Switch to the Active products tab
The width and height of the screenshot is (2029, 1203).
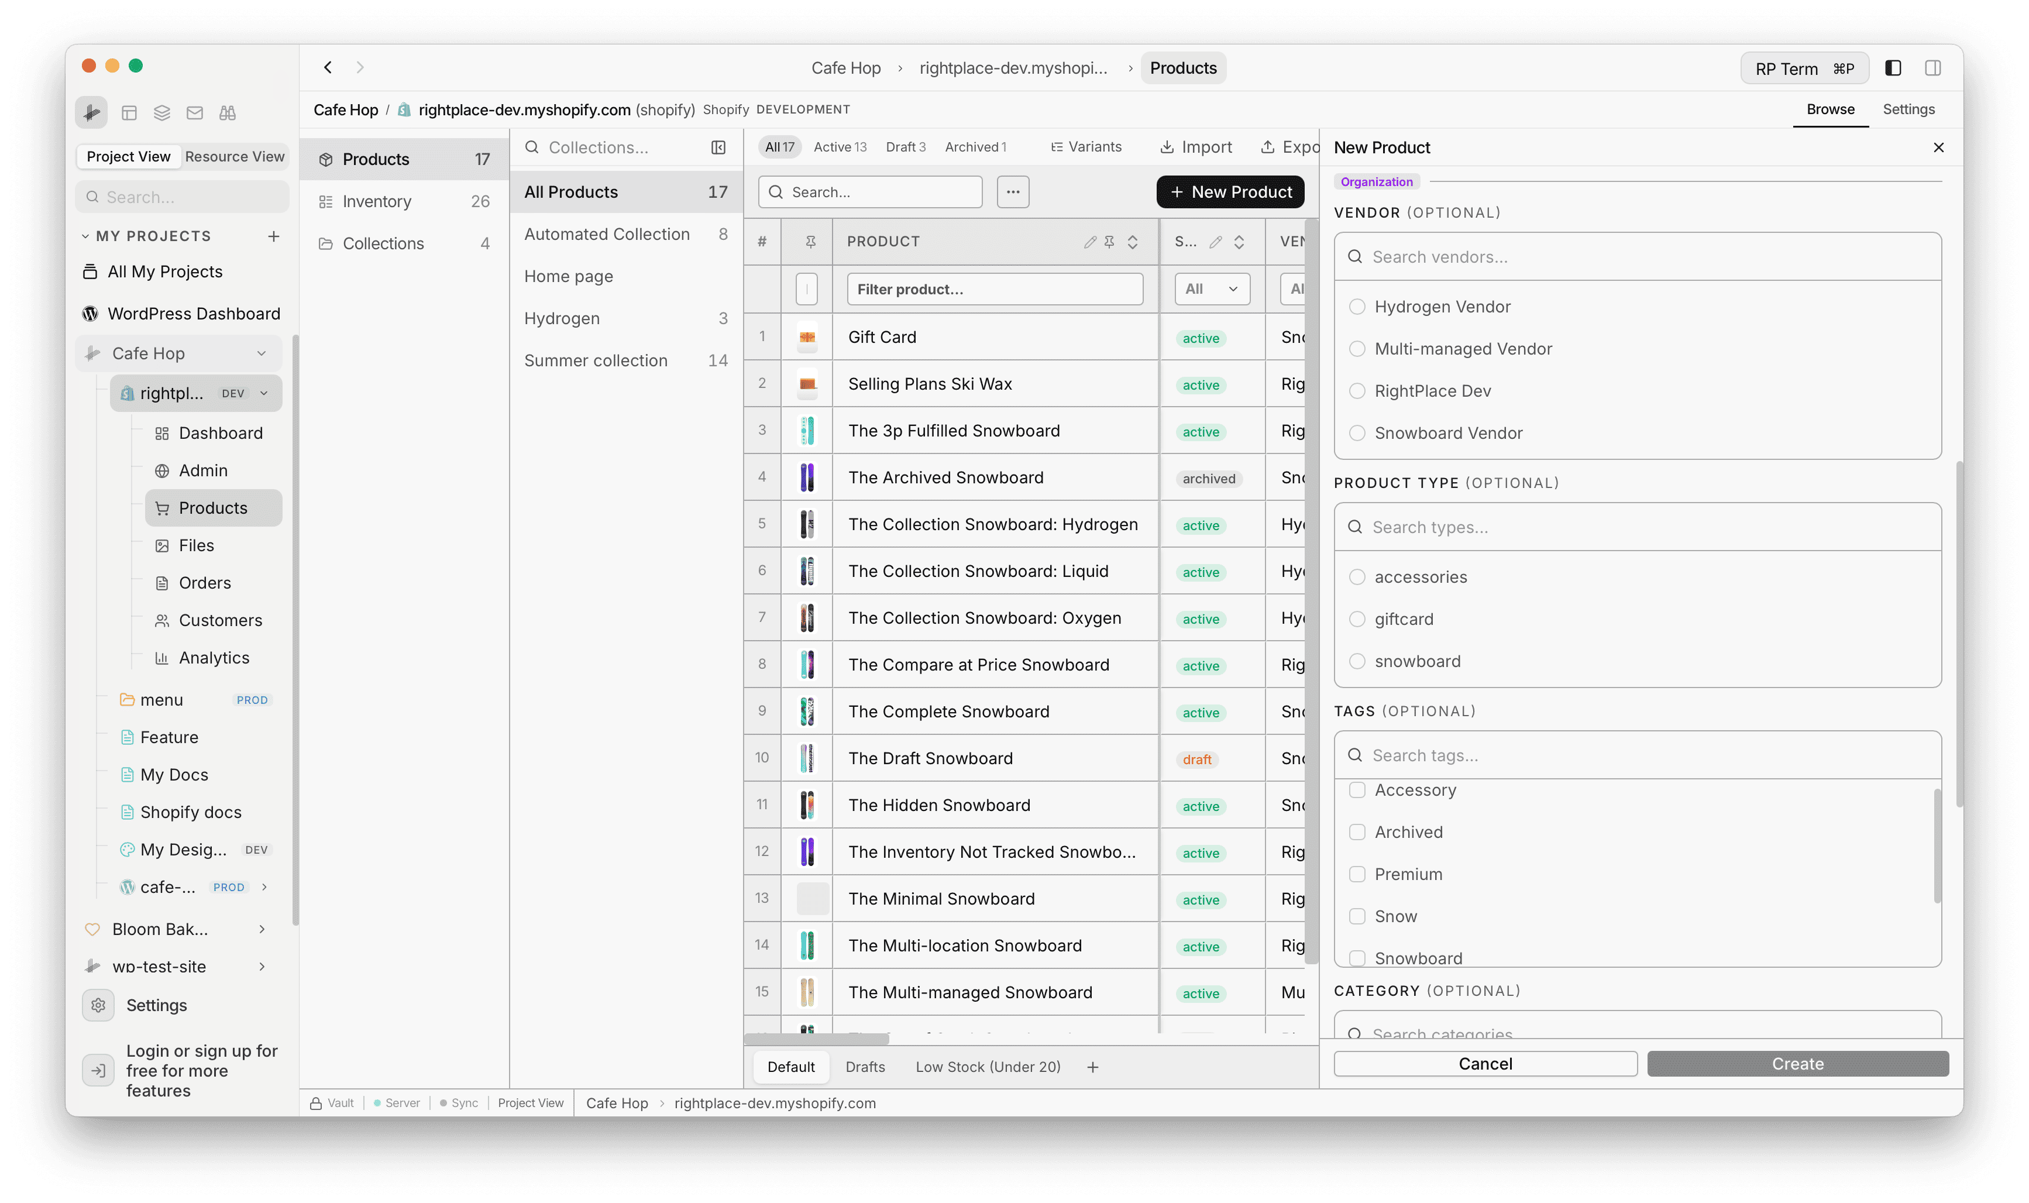[840, 147]
